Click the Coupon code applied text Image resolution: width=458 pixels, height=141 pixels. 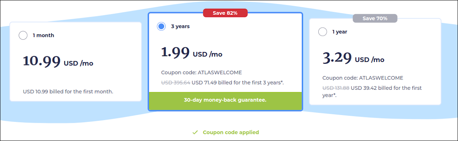coord(231,132)
